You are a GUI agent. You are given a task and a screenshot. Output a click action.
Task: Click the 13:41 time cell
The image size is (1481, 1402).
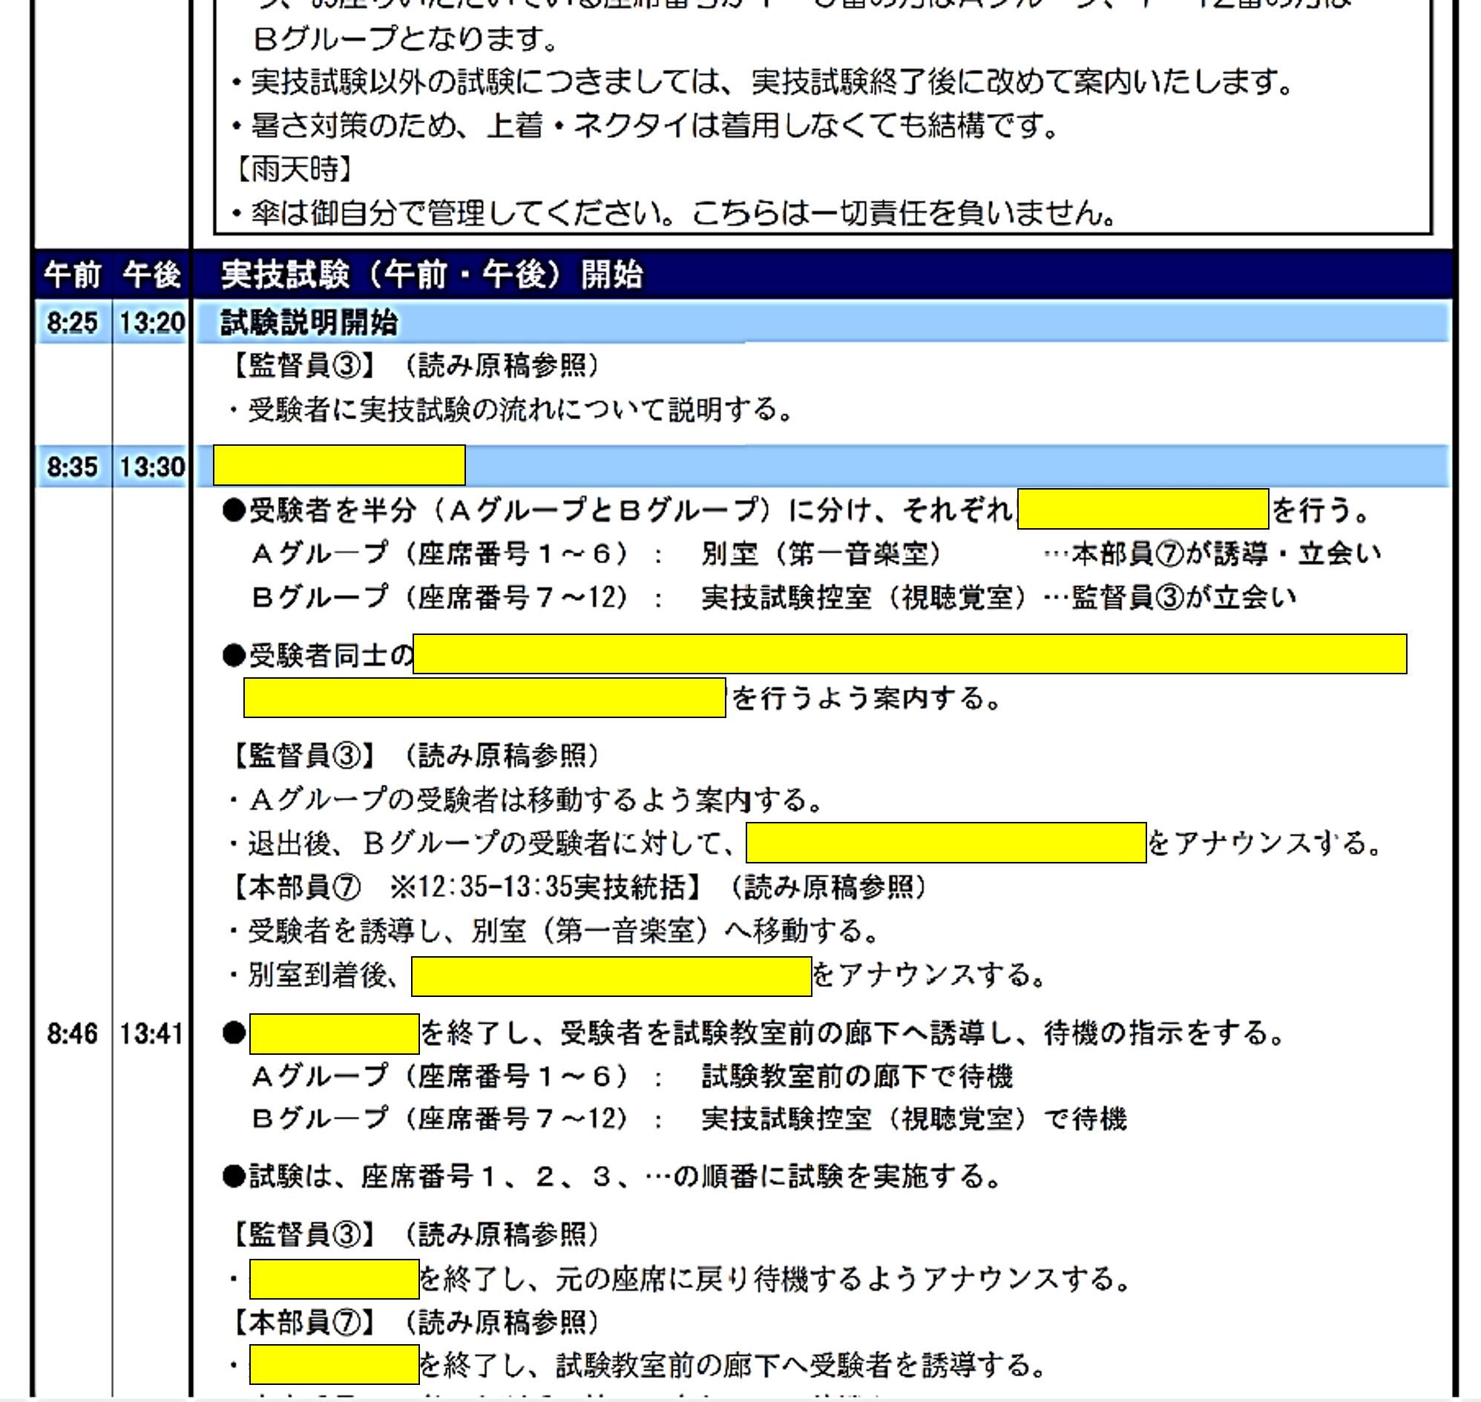[152, 1033]
